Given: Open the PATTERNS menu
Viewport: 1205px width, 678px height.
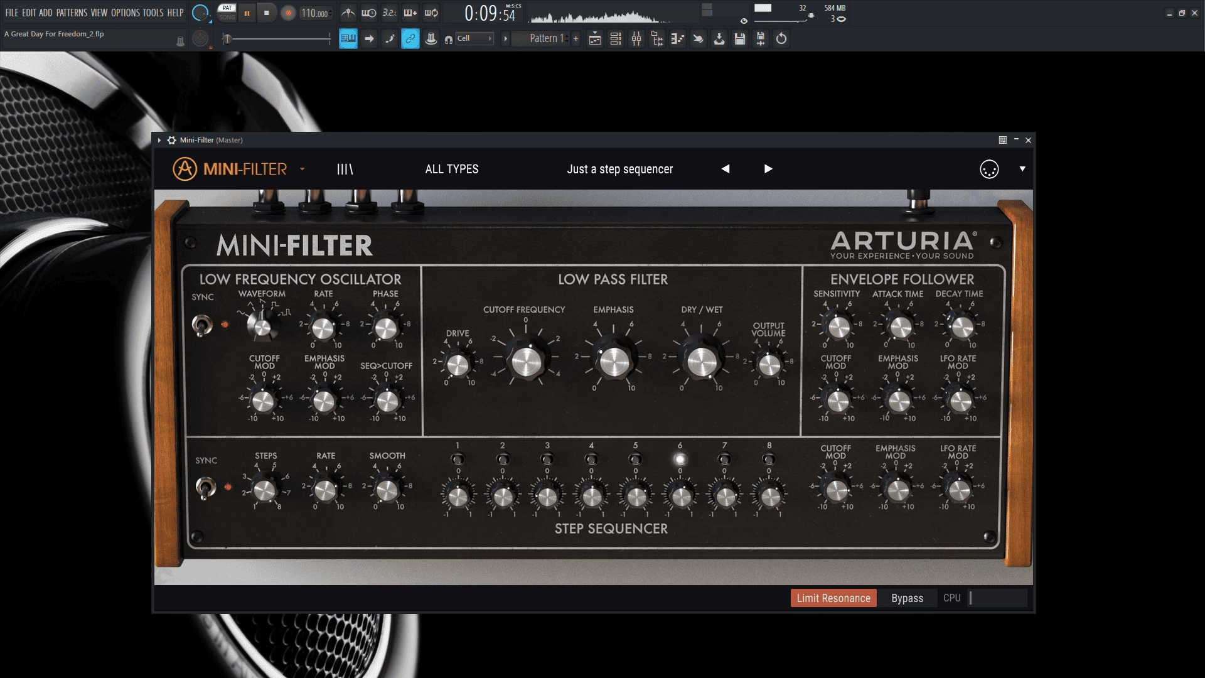Looking at the screenshot, I should (72, 13).
